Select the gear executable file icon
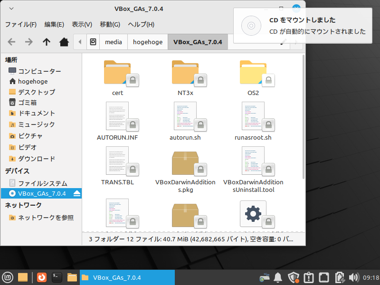The height and width of the screenshot is (285, 380). 254,214
